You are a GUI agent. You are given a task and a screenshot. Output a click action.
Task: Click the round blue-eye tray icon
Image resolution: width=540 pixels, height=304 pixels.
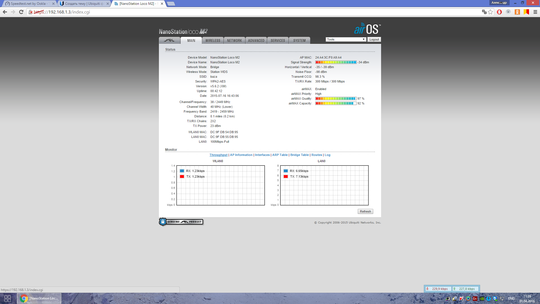pos(468,299)
